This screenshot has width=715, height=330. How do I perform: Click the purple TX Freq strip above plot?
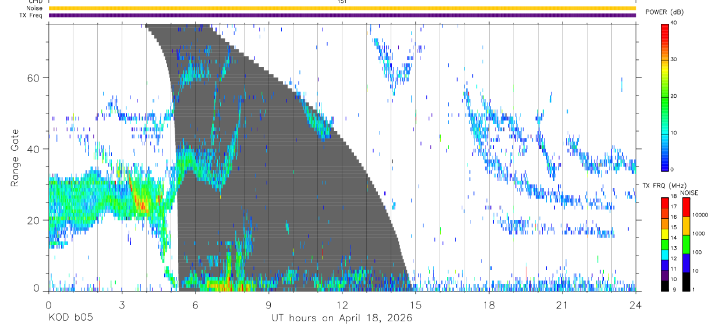coord(342,15)
